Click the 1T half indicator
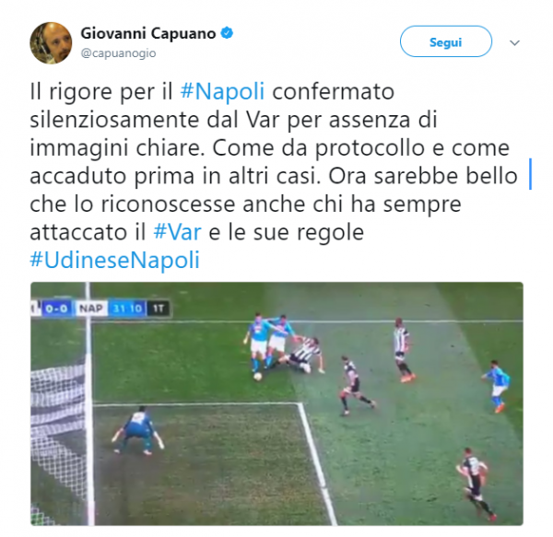 [x=158, y=309]
